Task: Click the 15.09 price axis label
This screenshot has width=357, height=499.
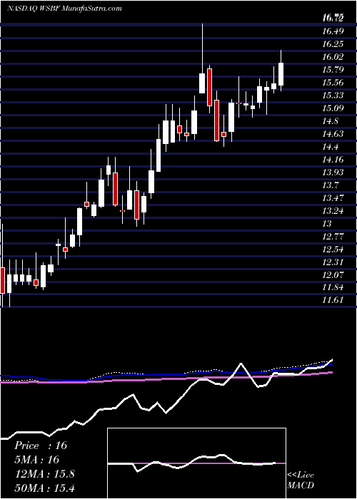Action: pyautogui.click(x=333, y=108)
